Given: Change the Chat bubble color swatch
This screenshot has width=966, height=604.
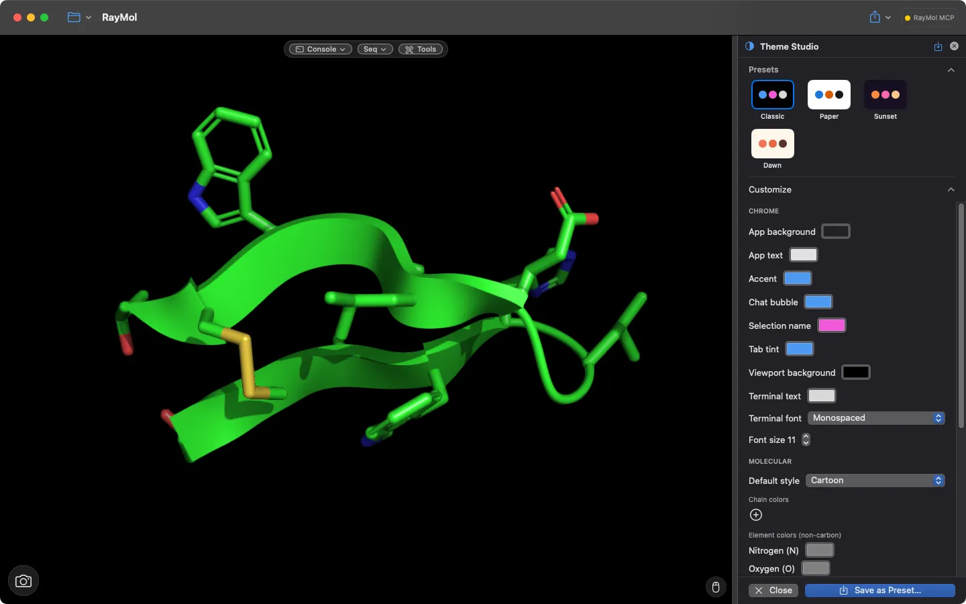Looking at the screenshot, I should coord(818,302).
